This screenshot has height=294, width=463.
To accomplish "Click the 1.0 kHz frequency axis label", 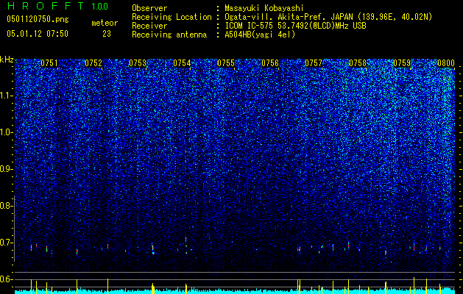I will (x=7, y=132).
